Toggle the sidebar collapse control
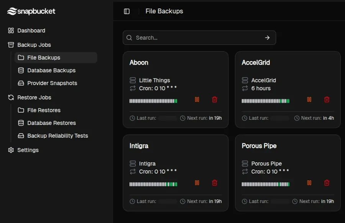Image resolution: width=345 pixels, height=223 pixels. pyautogui.click(x=127, y=11)
